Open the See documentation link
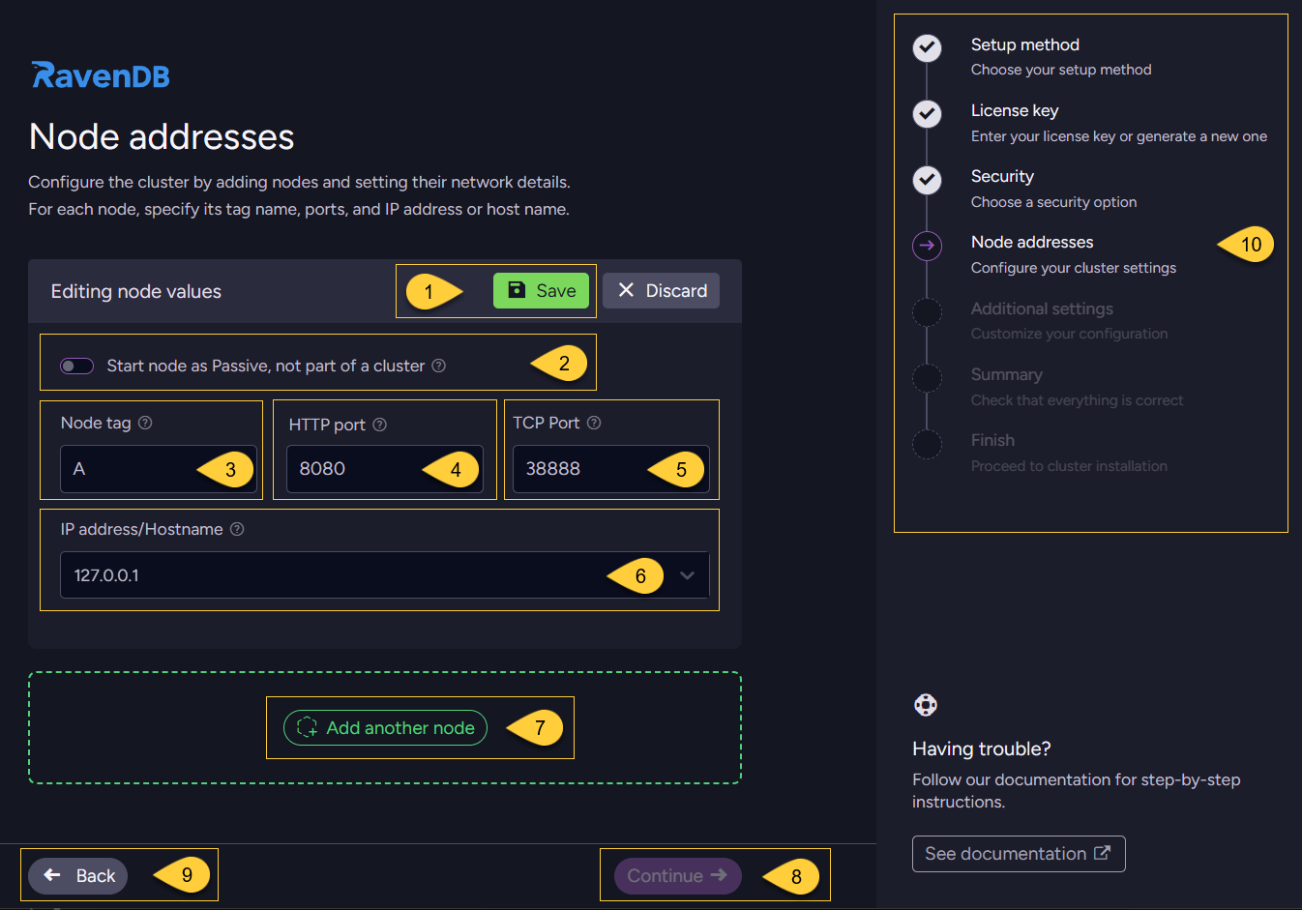 (x=1018, y=854)
